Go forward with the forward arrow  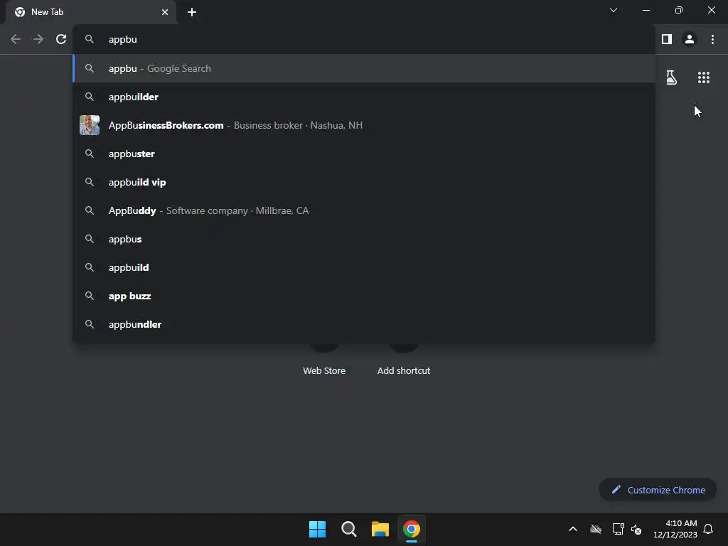(38, 40)
